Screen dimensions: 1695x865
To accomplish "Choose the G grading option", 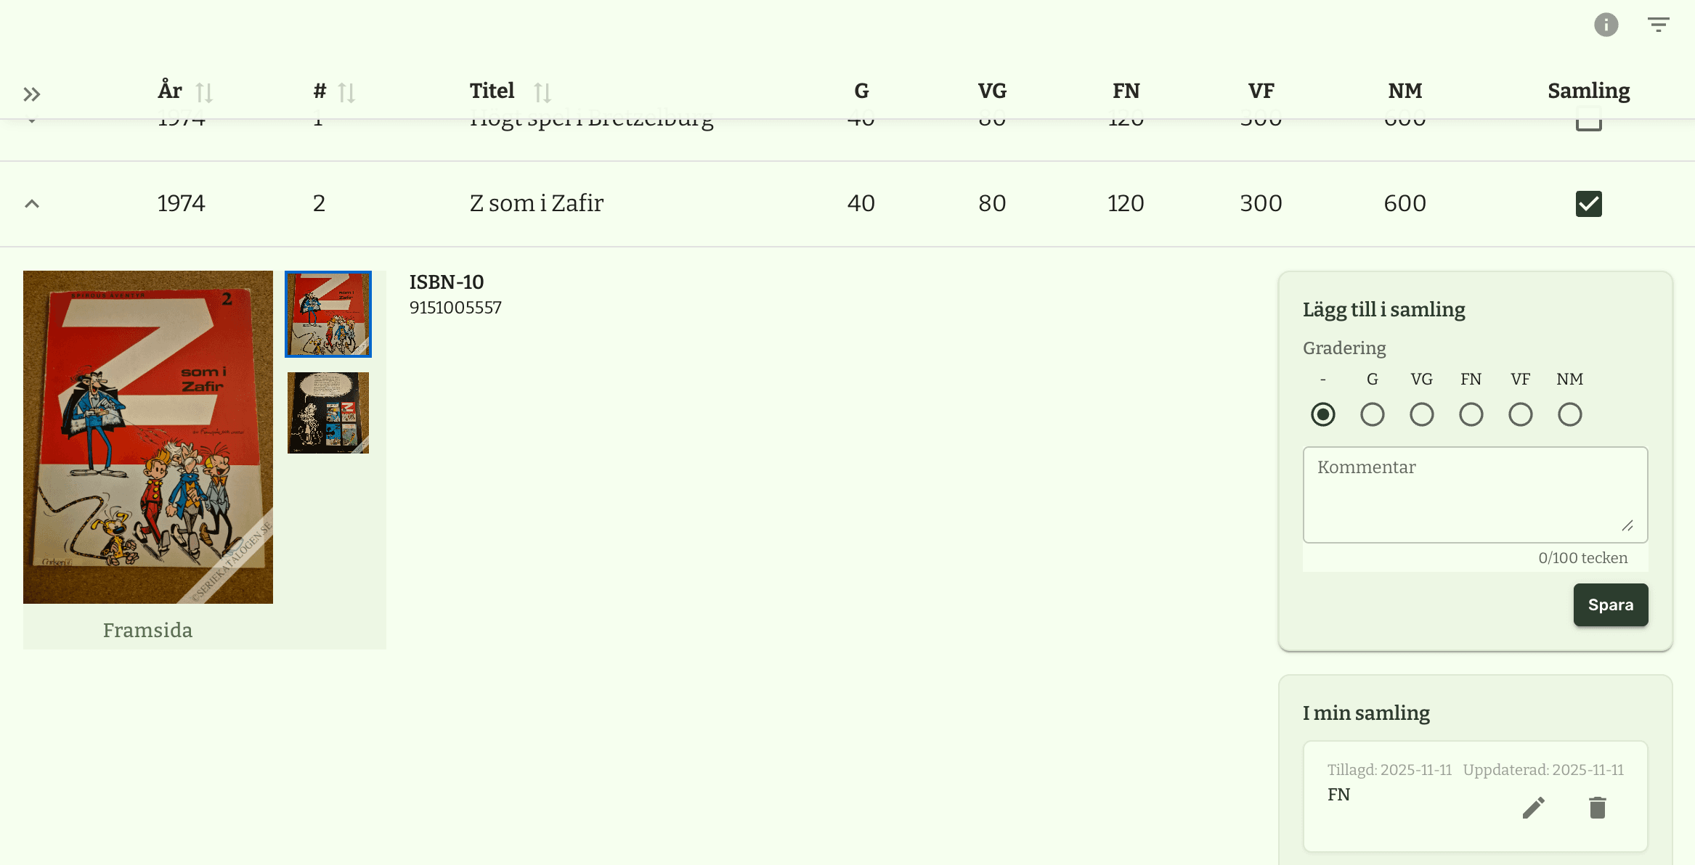I will 1372,414.
